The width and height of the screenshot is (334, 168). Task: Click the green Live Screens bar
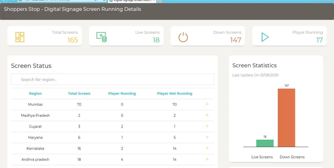tap(265, 143)
